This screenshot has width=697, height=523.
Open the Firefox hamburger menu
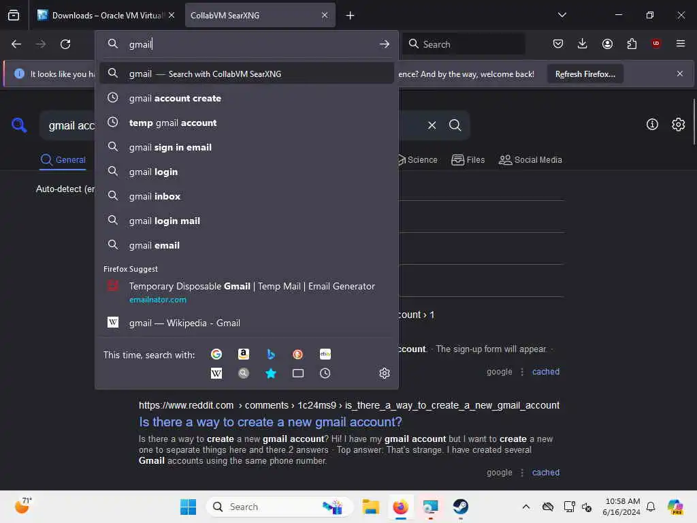[680, 44]
